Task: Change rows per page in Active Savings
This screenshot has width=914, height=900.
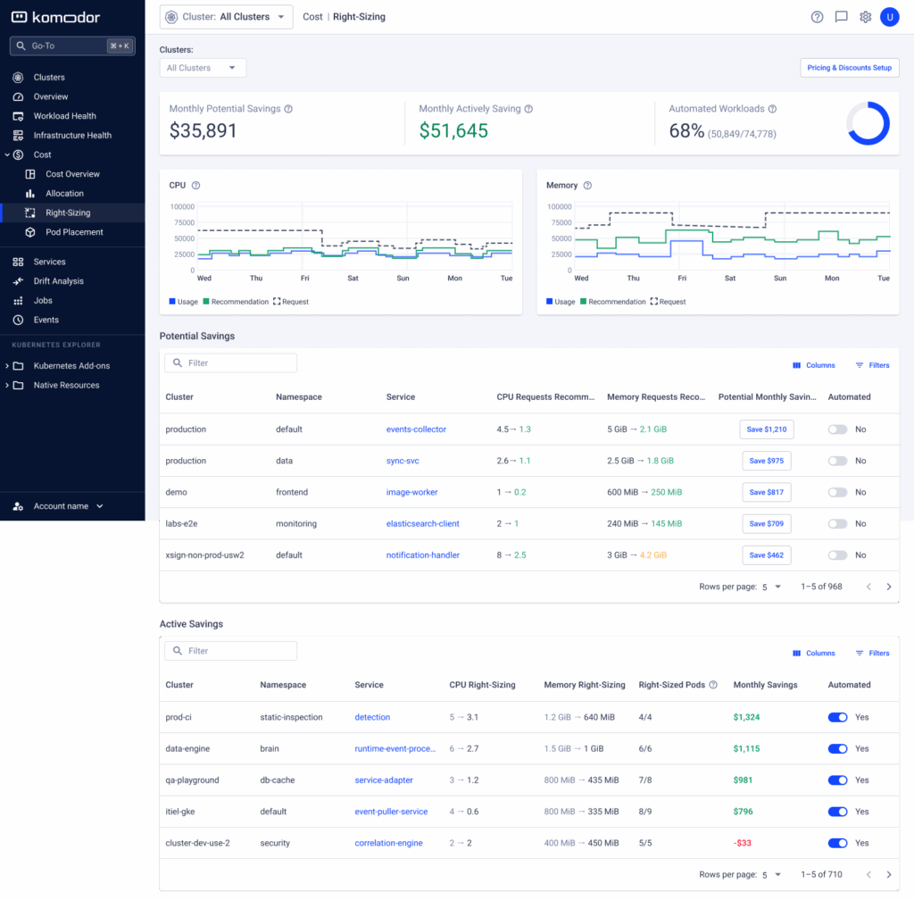Action: click(x=771, y=875)
